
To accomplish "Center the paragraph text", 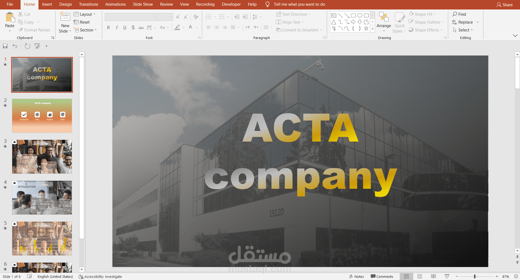I will [217, 27].
